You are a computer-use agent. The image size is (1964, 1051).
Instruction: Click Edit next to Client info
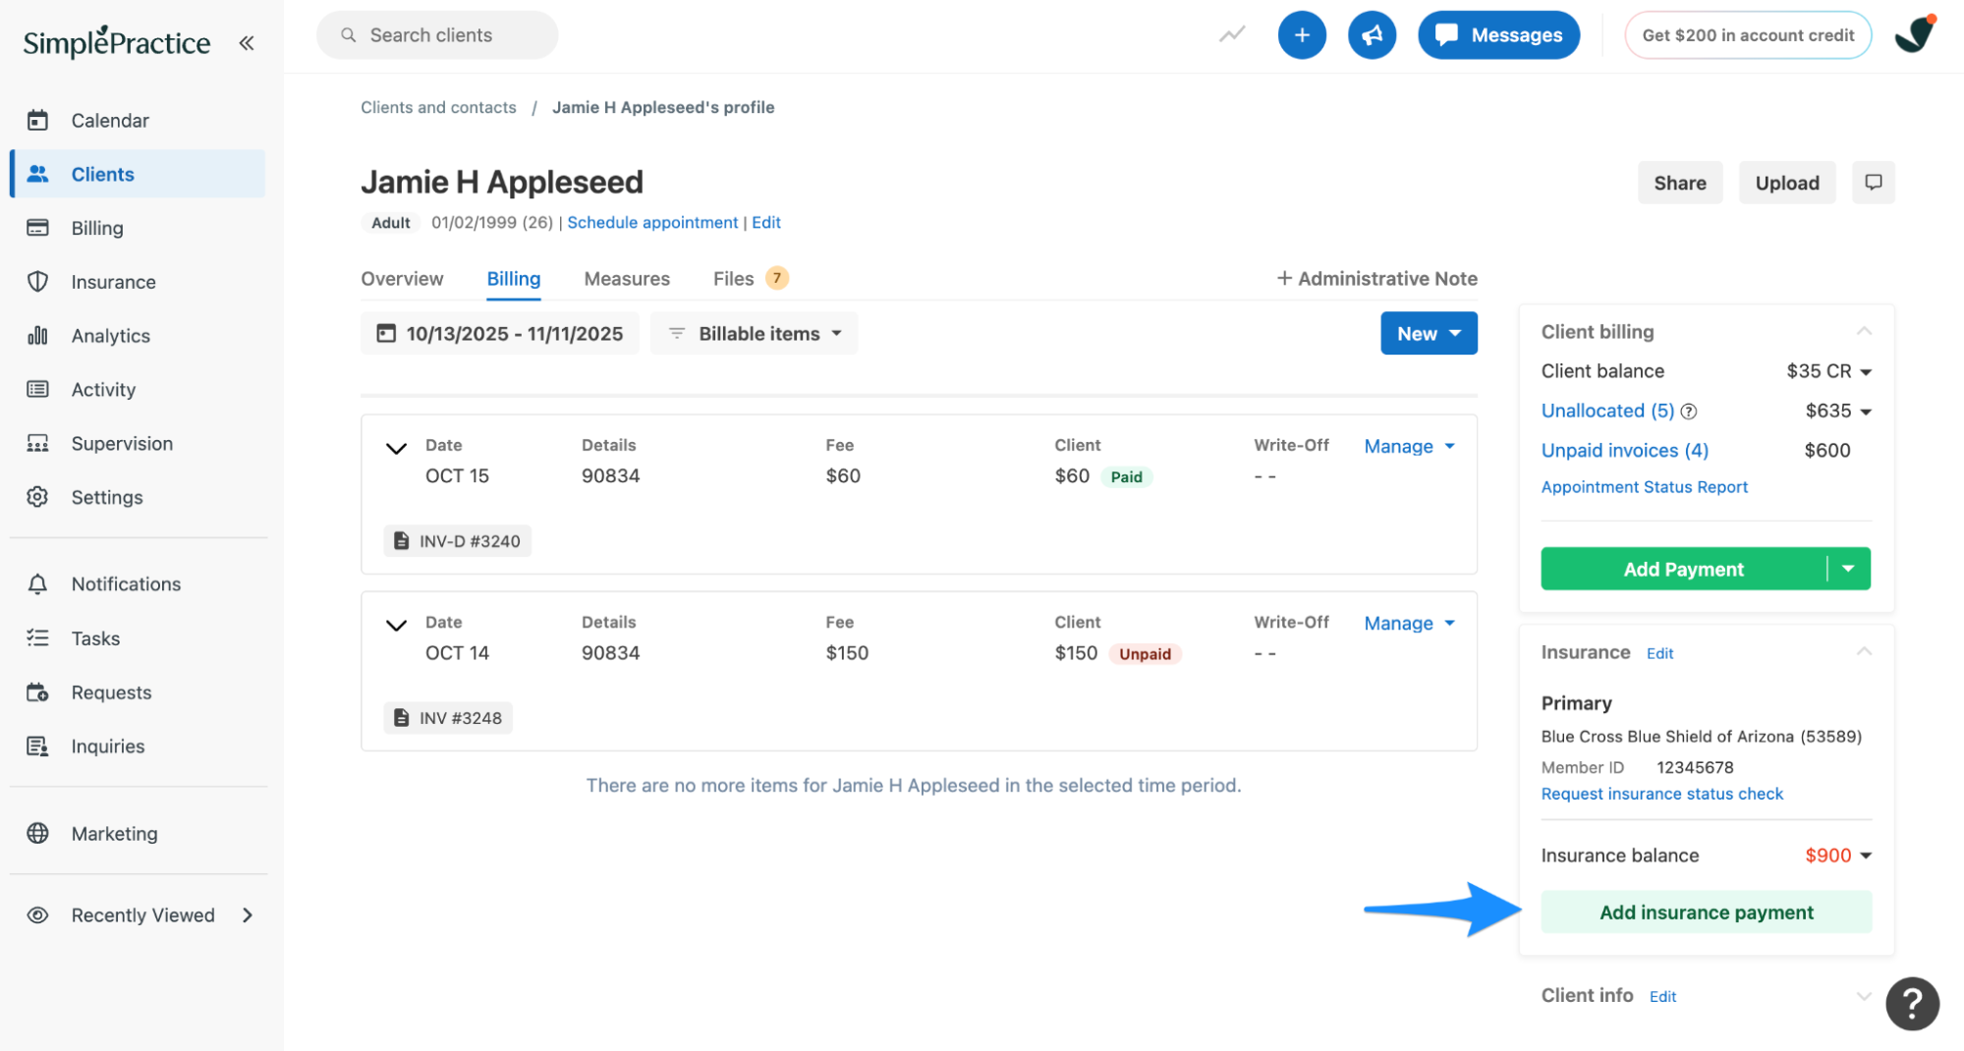[x=1662, y=997]
